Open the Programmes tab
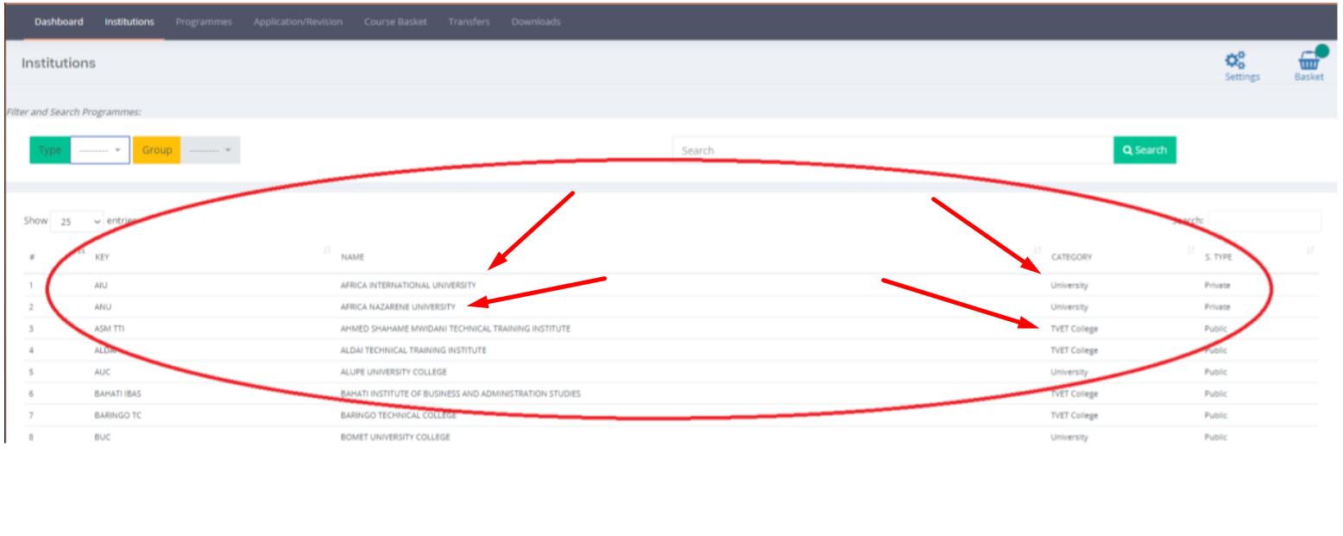This screenshot has width=1343, height=536. point(204,22)
